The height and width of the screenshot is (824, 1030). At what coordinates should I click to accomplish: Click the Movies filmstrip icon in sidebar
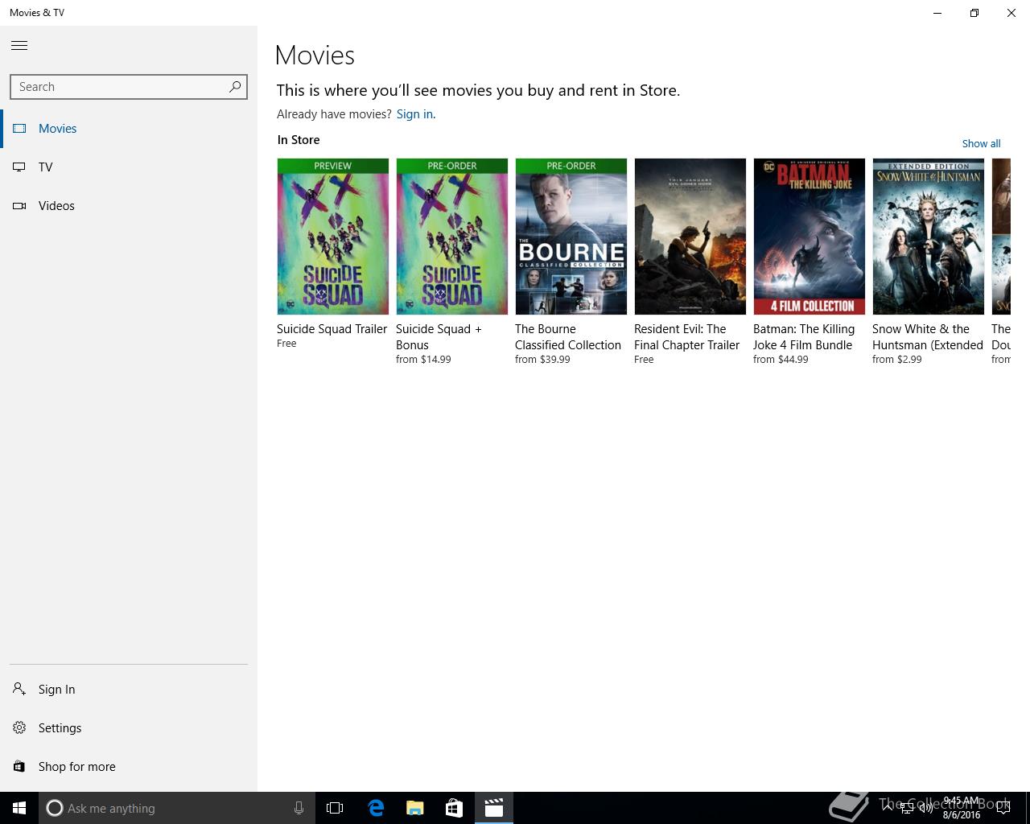click(19, 129)
